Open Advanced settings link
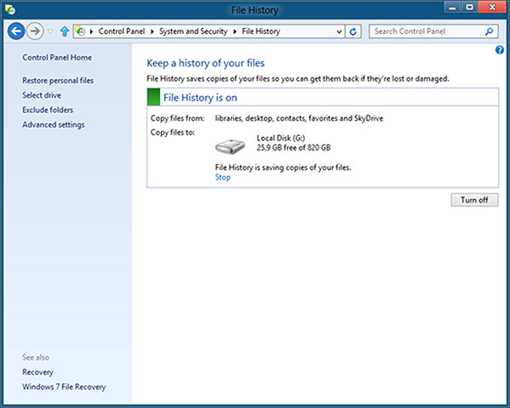Viewport: 510px width, 408px height. click(54, 125)
